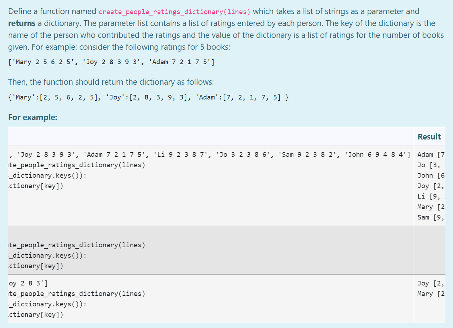Image resolution: width=453 pixels, height=328 pixels.
Task: Click 'Joy [2,' in the first example's result
Action: tap(431, 186)
